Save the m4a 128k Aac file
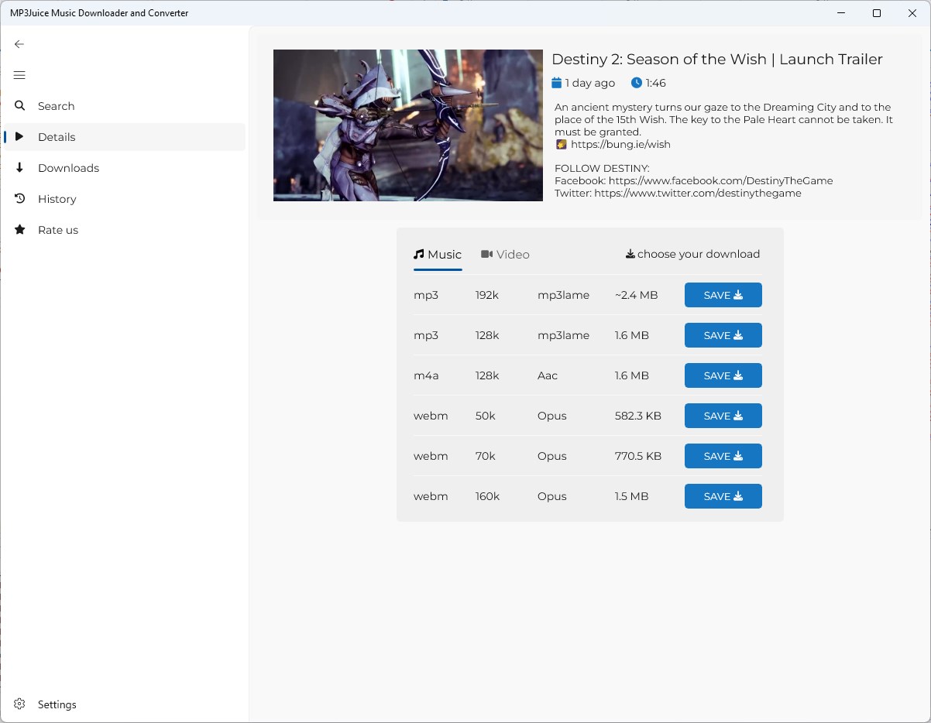The image size is (931, 723). click(723, 375)
